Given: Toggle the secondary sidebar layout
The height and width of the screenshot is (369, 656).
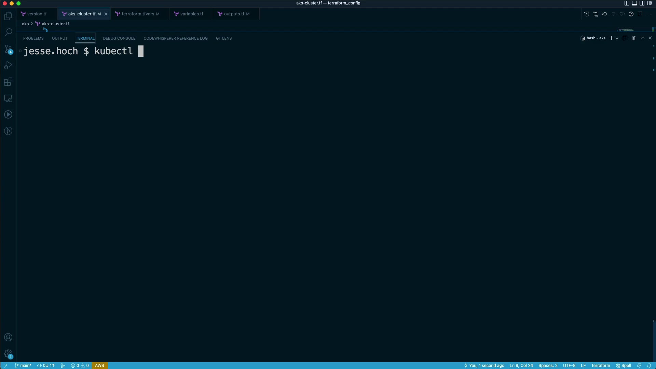Looking at the screenshot, I should pyautogui.click(x=642, y=3).
